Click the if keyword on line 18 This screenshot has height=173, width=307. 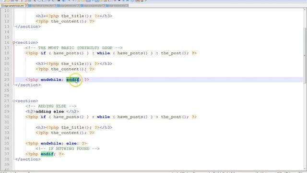click(43, 53)
